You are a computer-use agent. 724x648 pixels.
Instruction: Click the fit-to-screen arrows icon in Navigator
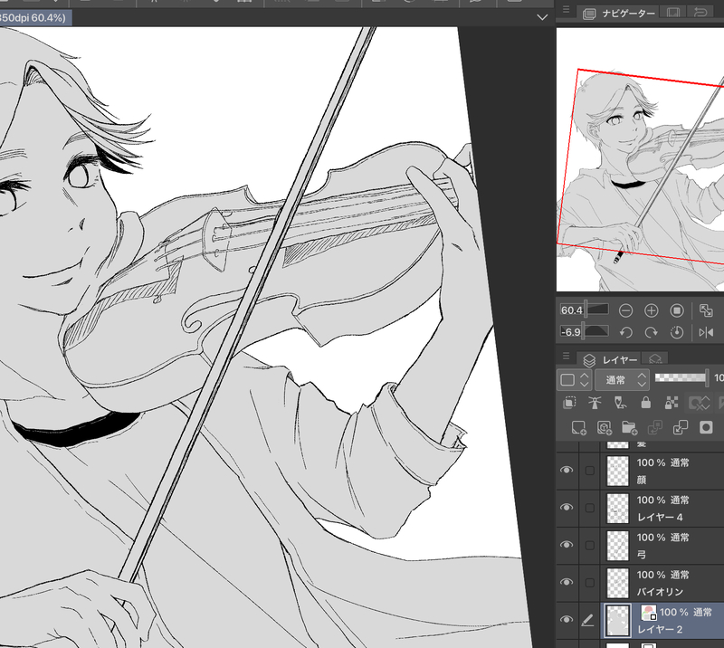point(706,310)
